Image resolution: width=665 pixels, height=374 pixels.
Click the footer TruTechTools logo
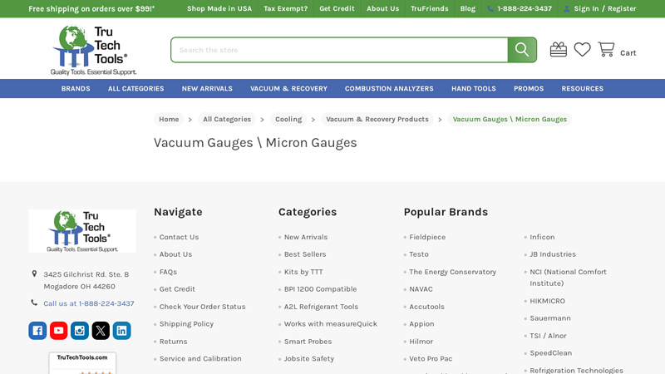(82, 231)
